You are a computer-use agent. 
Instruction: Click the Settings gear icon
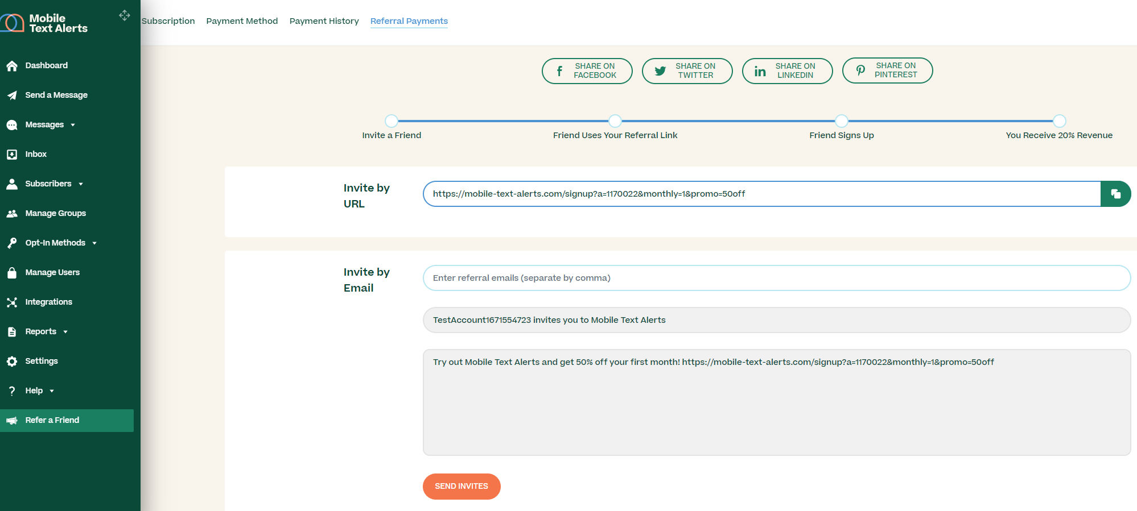12,362
